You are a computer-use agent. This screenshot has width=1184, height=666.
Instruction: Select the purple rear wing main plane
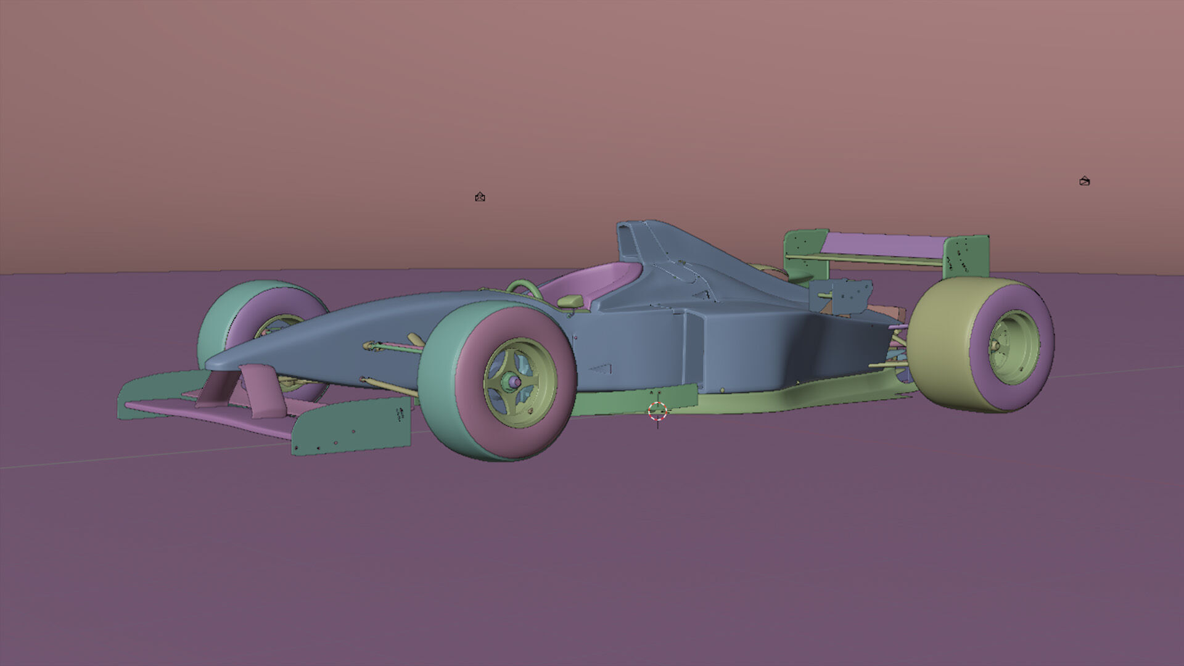(885, 245)
